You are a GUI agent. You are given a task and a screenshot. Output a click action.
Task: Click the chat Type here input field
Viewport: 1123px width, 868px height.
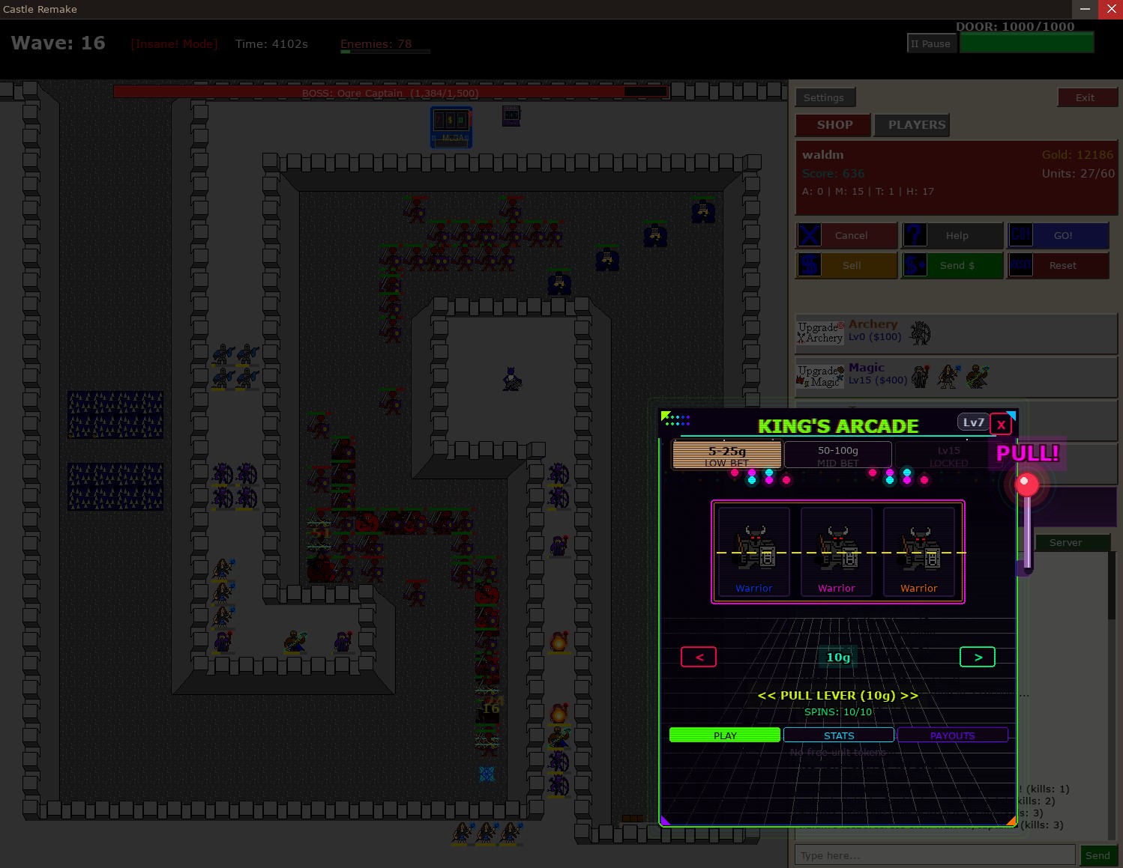coord(935,855)
